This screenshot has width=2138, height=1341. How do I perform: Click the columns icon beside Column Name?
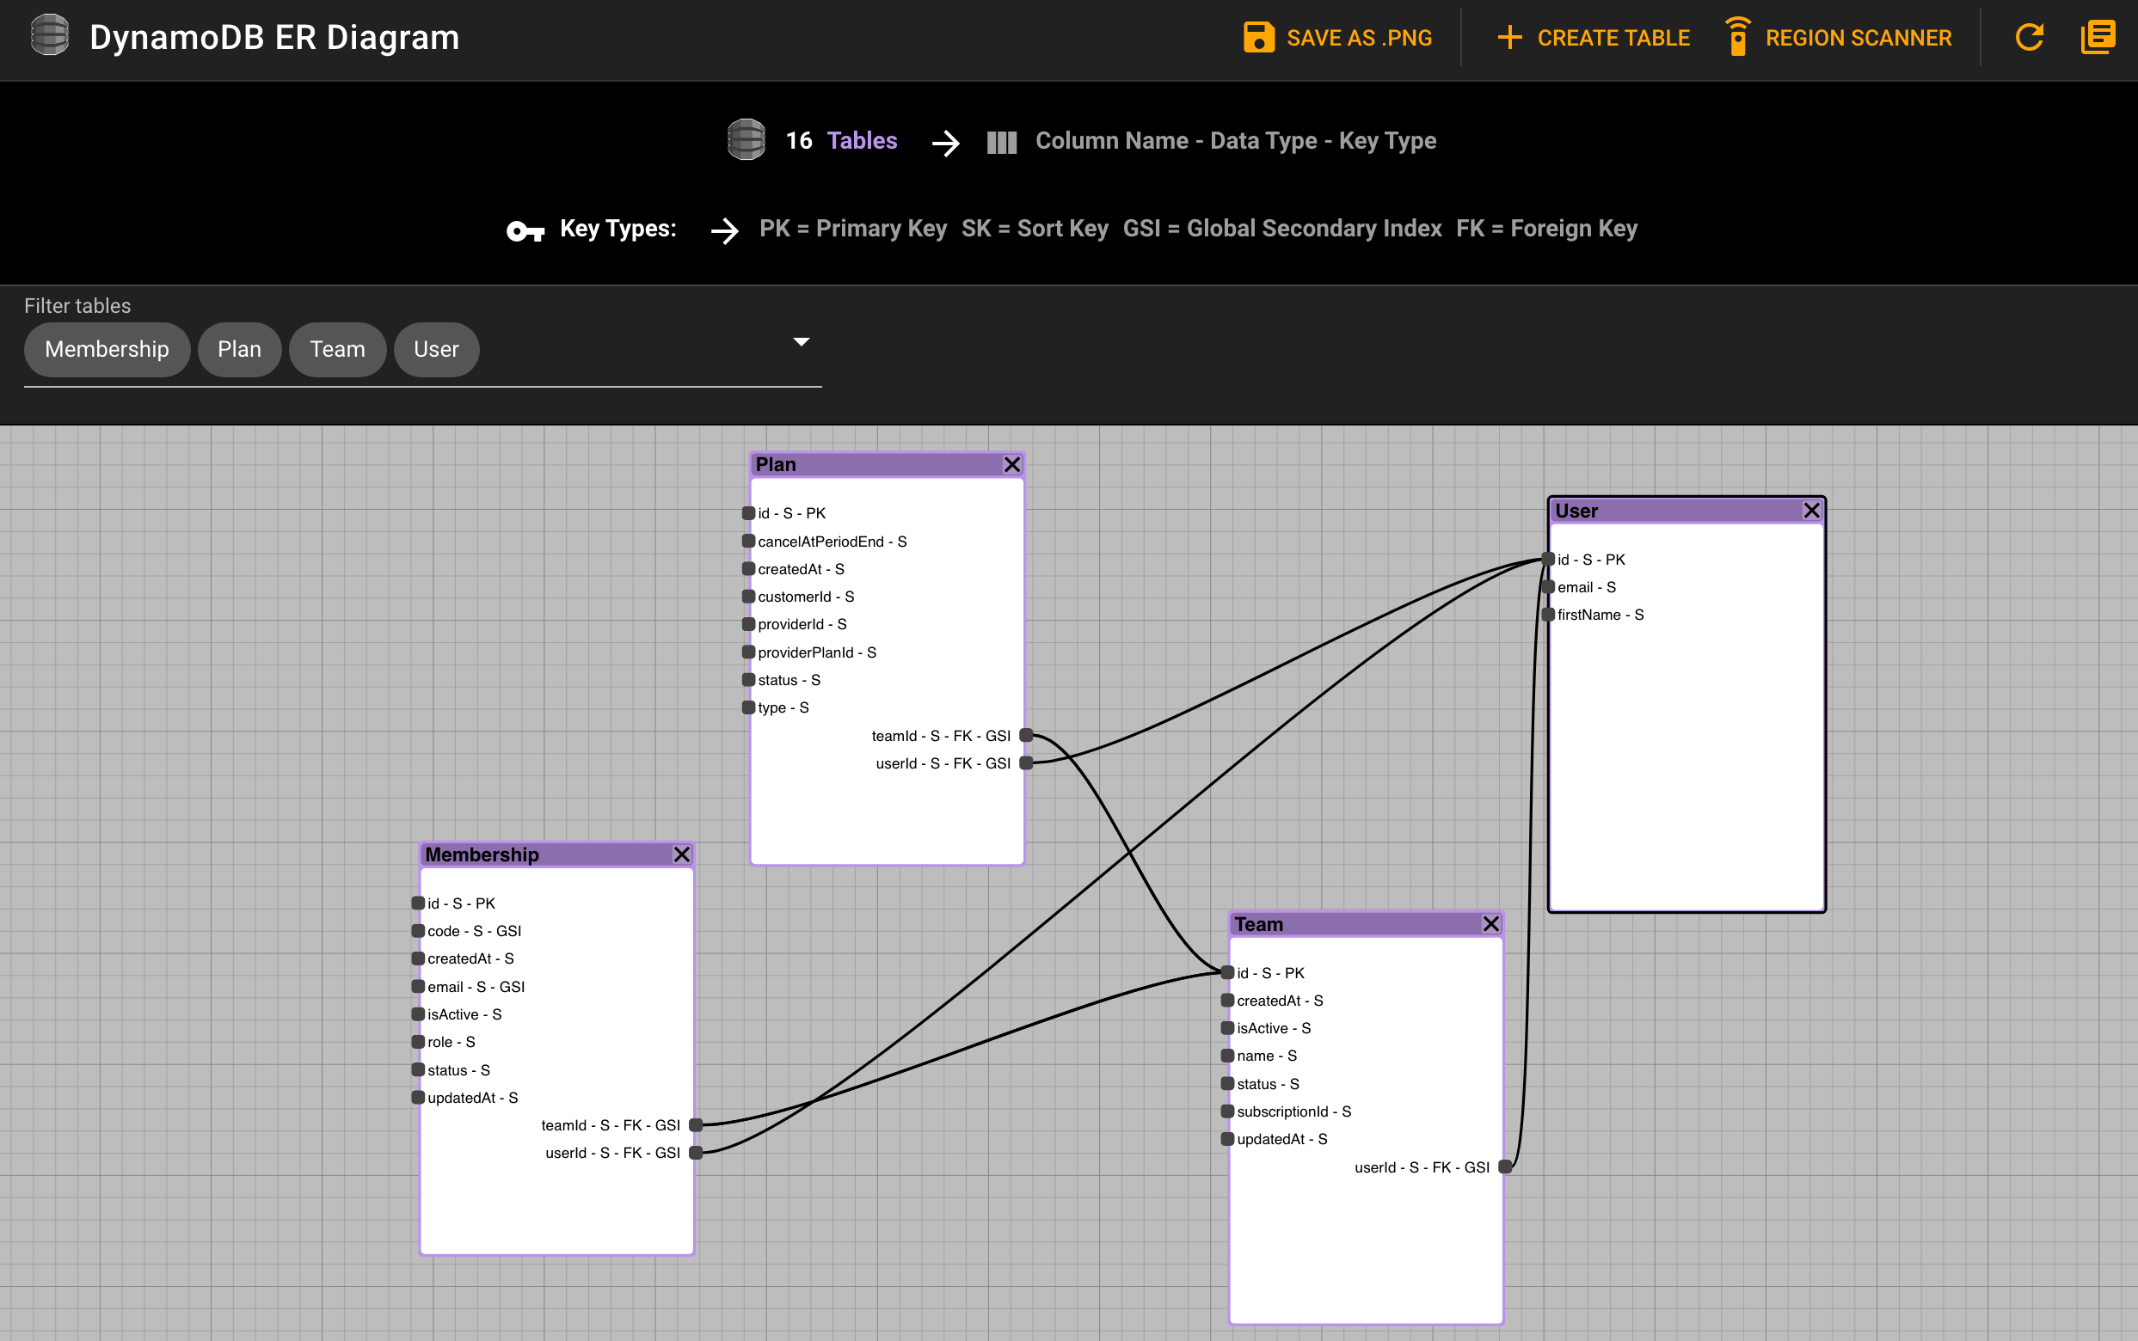pos(1002,142)
